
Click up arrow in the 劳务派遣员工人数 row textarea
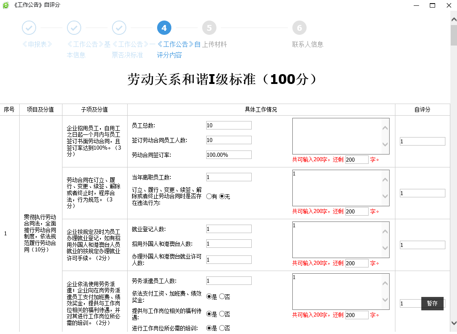tap(385, 283)
